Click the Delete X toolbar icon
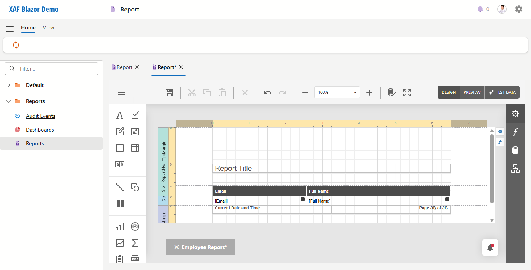This screenshot has height=270, width=531. coord(245,92)
